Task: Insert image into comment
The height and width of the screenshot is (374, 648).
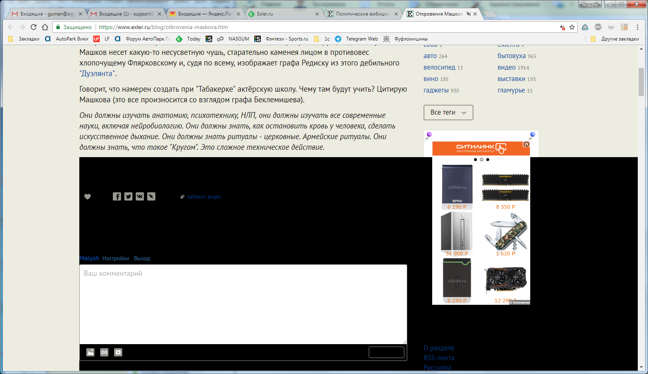Action: [x=90, y=352]
